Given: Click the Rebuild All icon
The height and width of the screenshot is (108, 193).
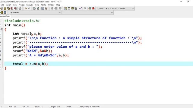Looking at the screenshot, I should (x=76, y=8).
